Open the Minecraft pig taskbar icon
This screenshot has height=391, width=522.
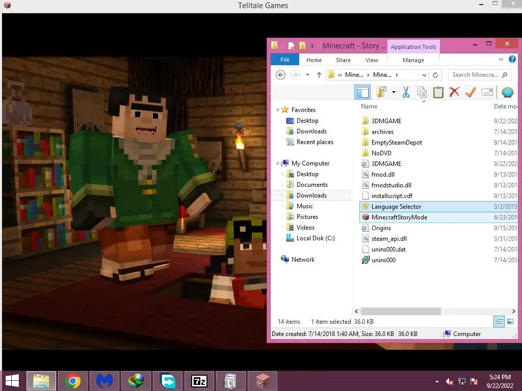(x=263, y=381)
